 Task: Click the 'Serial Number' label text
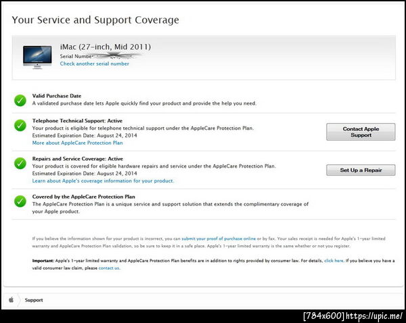coord(76,56)
